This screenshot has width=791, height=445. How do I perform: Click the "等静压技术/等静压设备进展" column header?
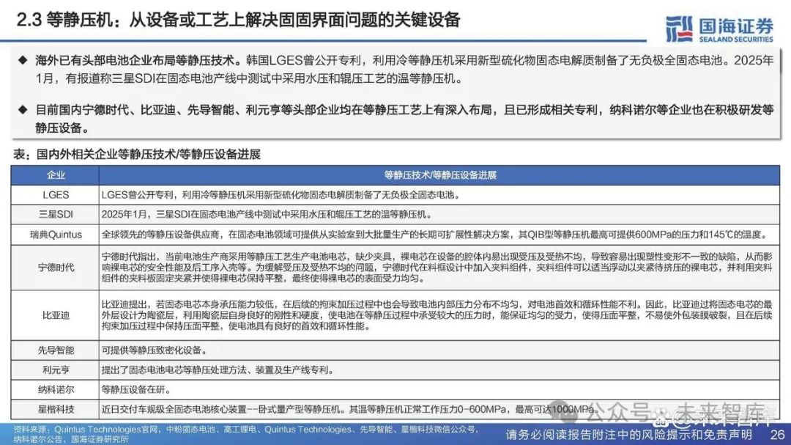click(x=439, y=175)
